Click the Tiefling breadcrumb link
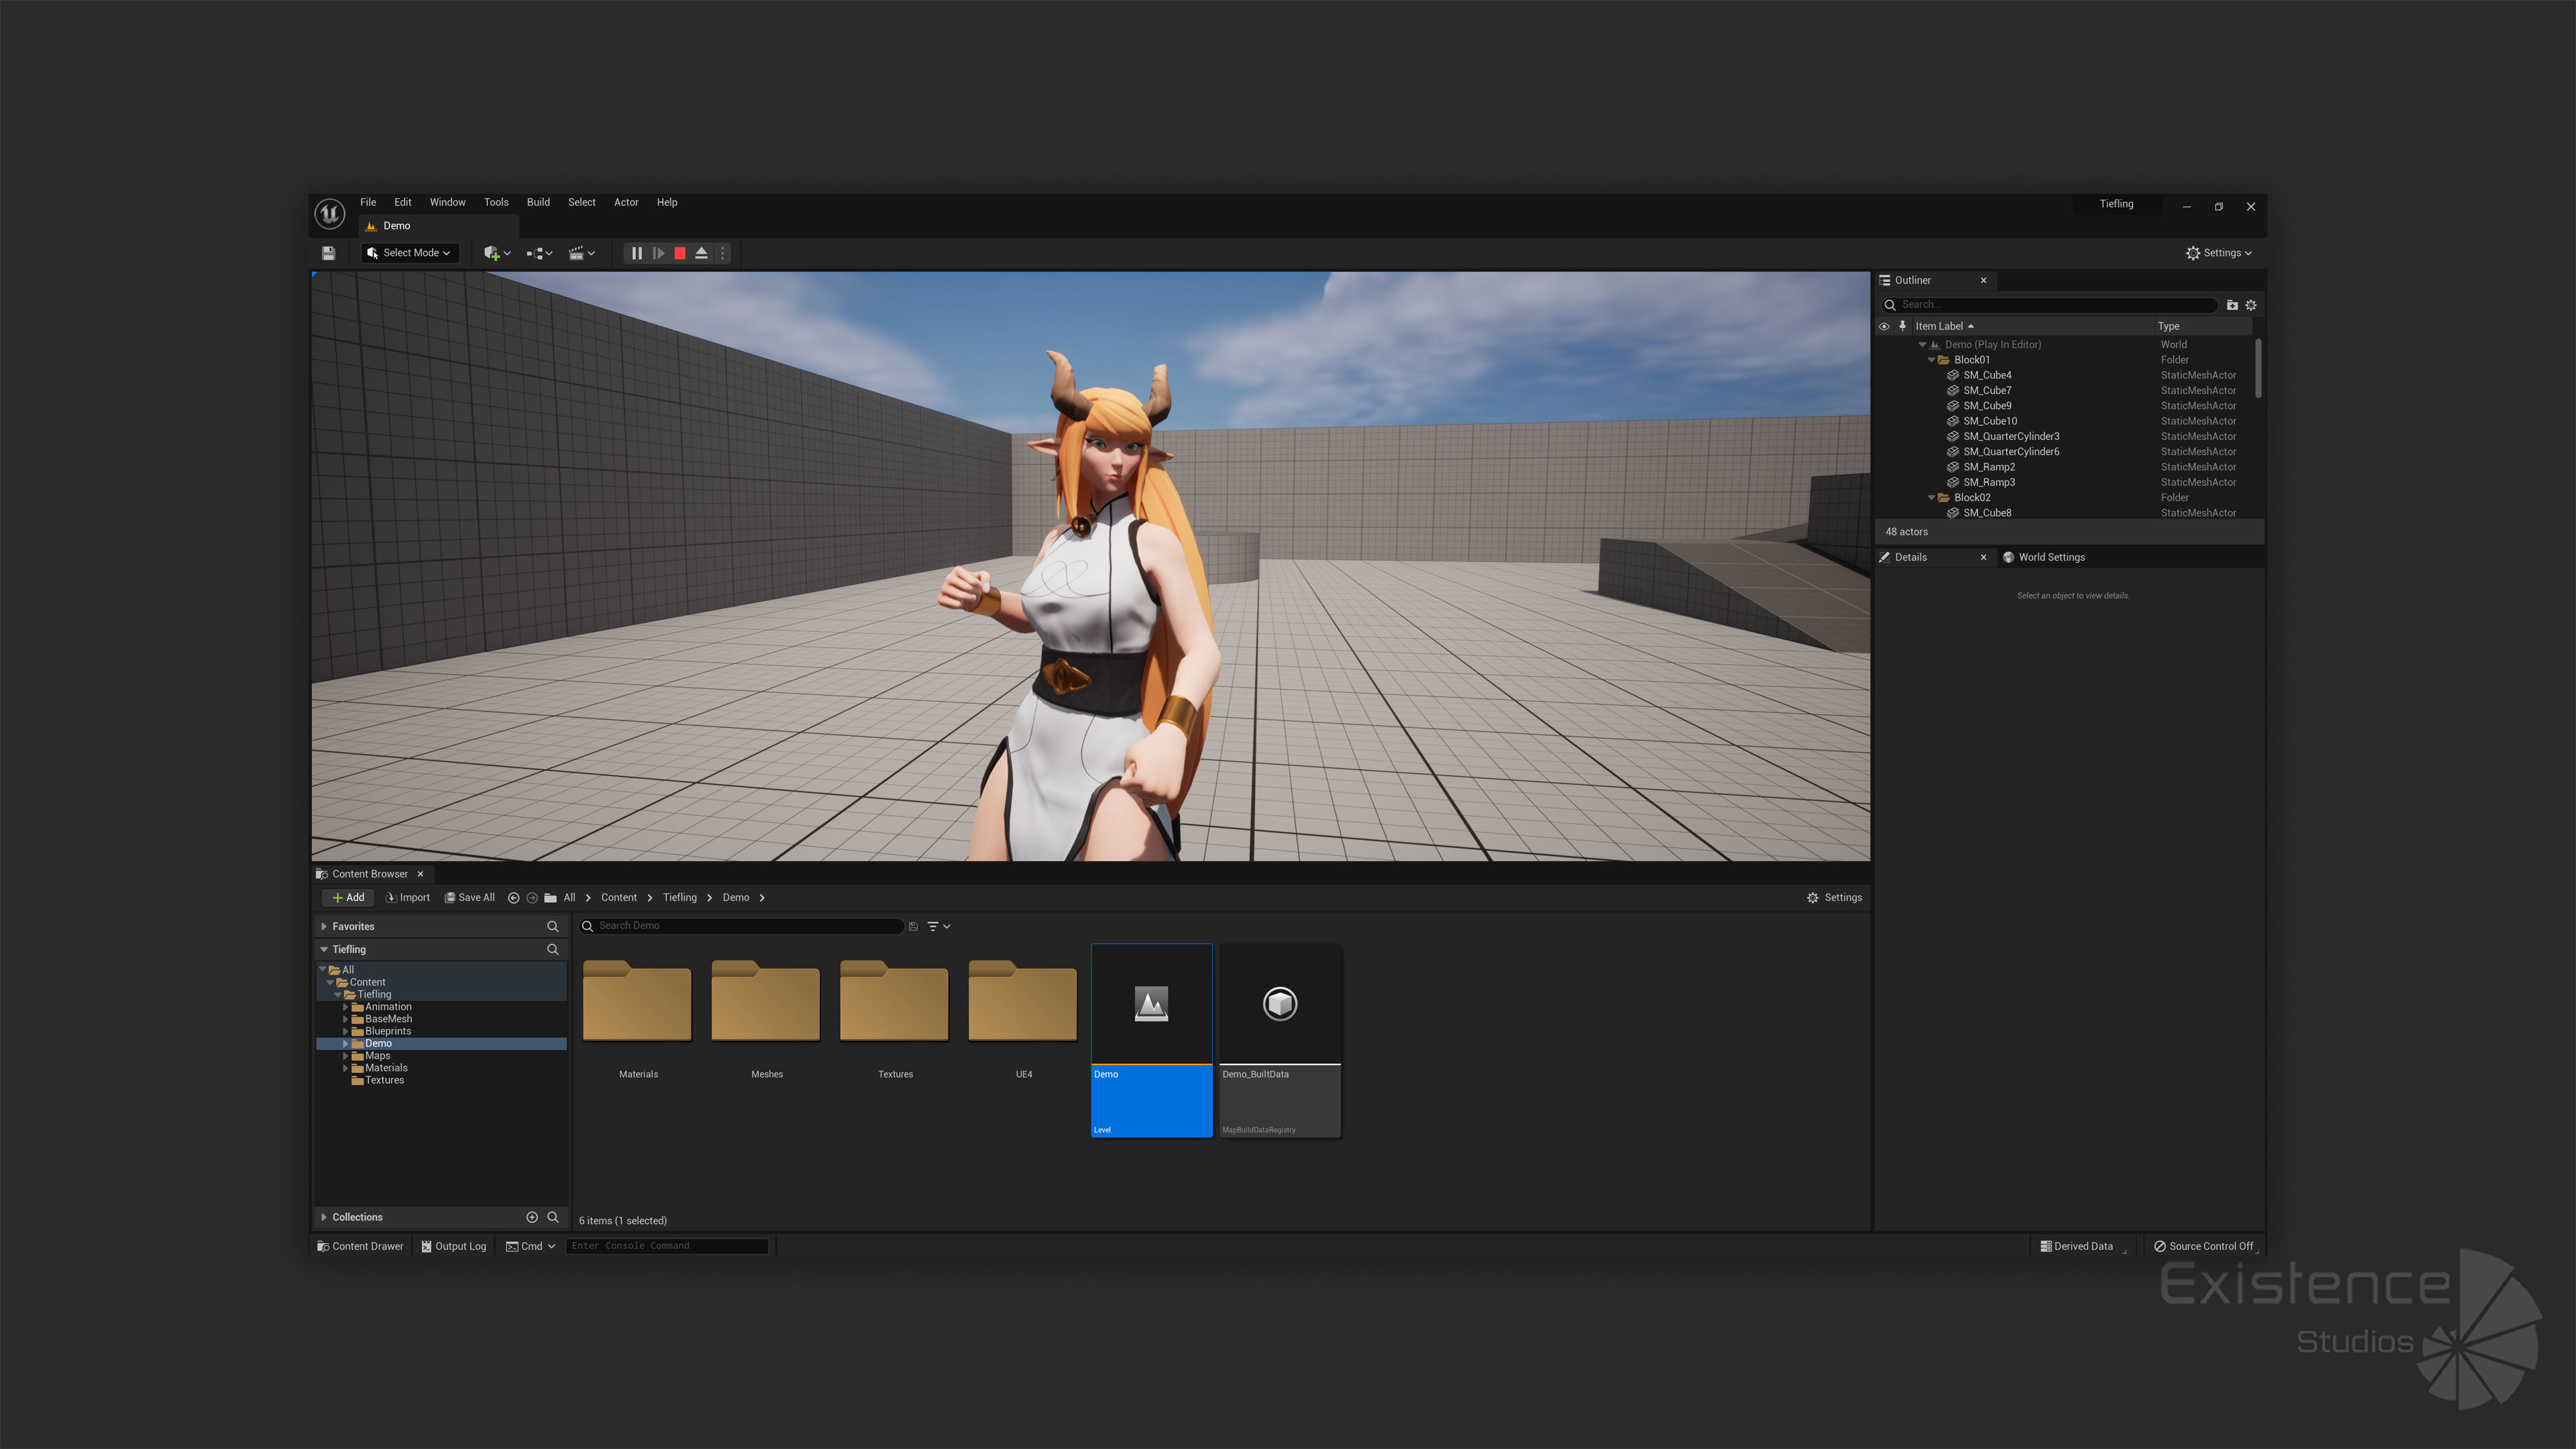 (680, 898)
